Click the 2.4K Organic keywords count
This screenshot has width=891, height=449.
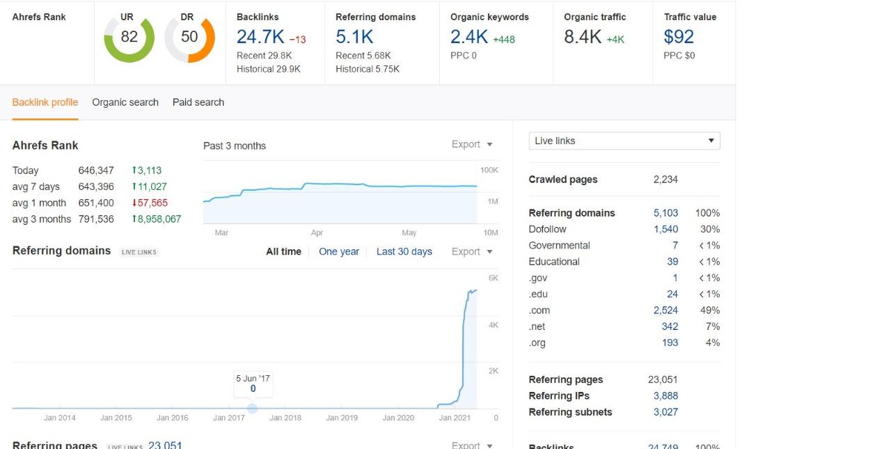[x=466, y=37]
